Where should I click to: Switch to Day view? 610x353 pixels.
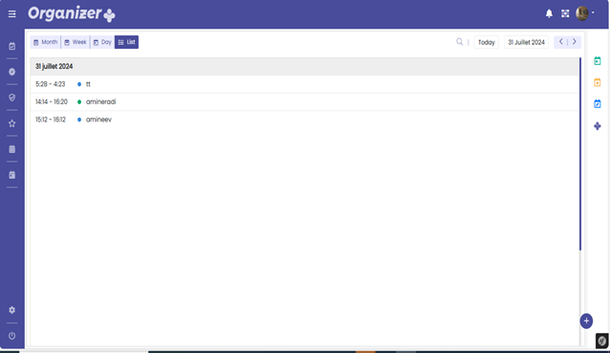click(102, 42)
